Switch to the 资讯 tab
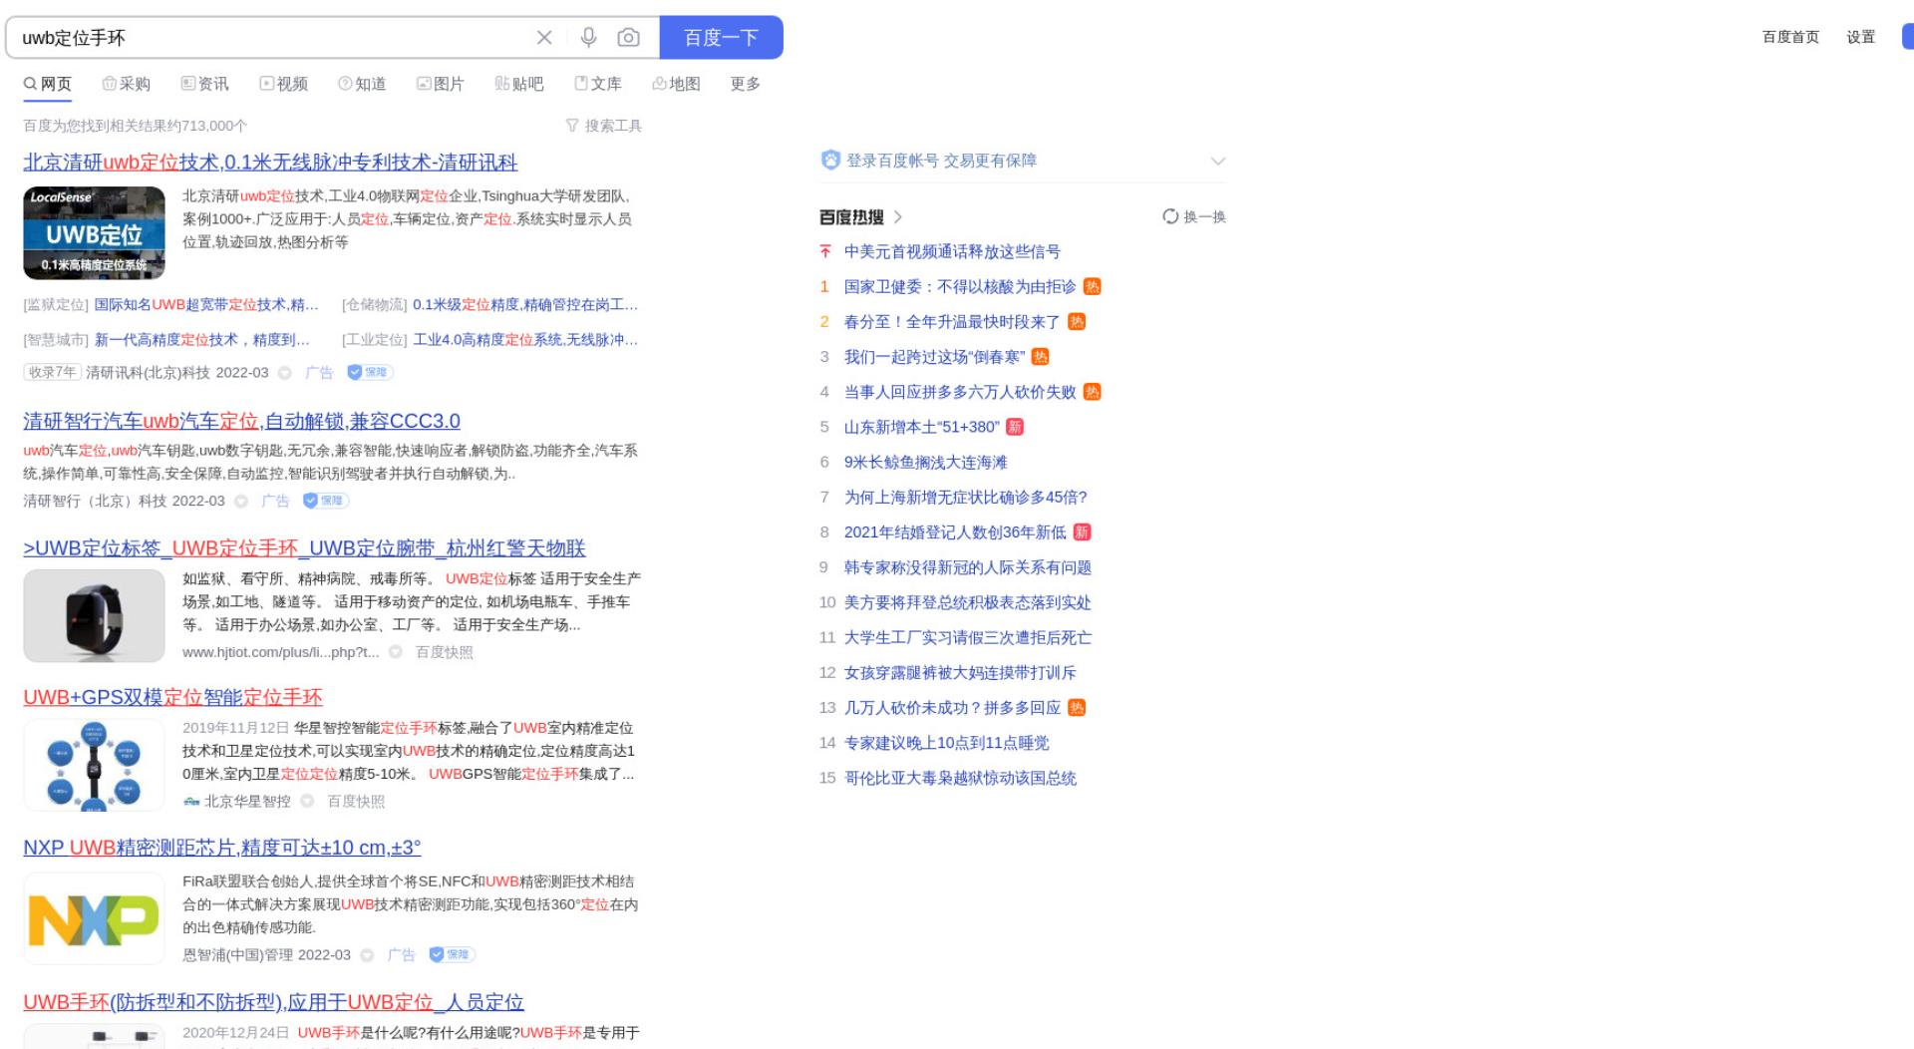 pos(205,84)
